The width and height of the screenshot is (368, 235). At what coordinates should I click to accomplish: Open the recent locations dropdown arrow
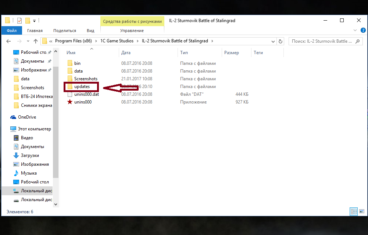point(28,41)
